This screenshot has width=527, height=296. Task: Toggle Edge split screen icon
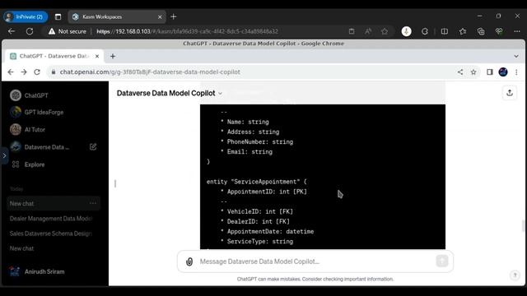(x=445, y=31)
